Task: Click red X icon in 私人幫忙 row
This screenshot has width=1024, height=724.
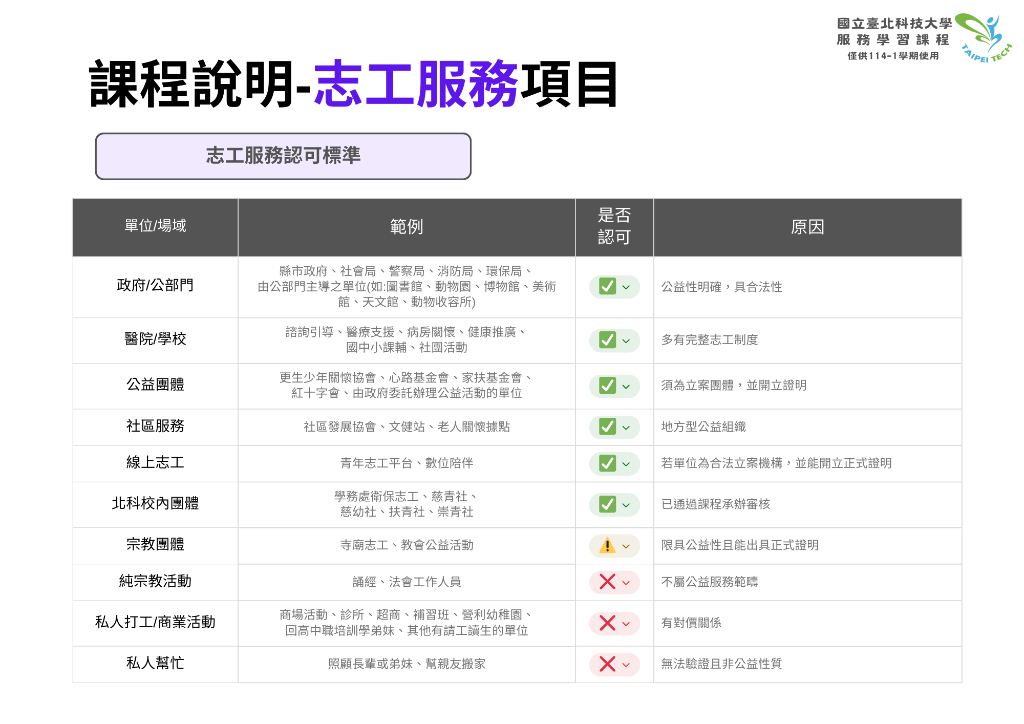Action: [x=607, y=664]
